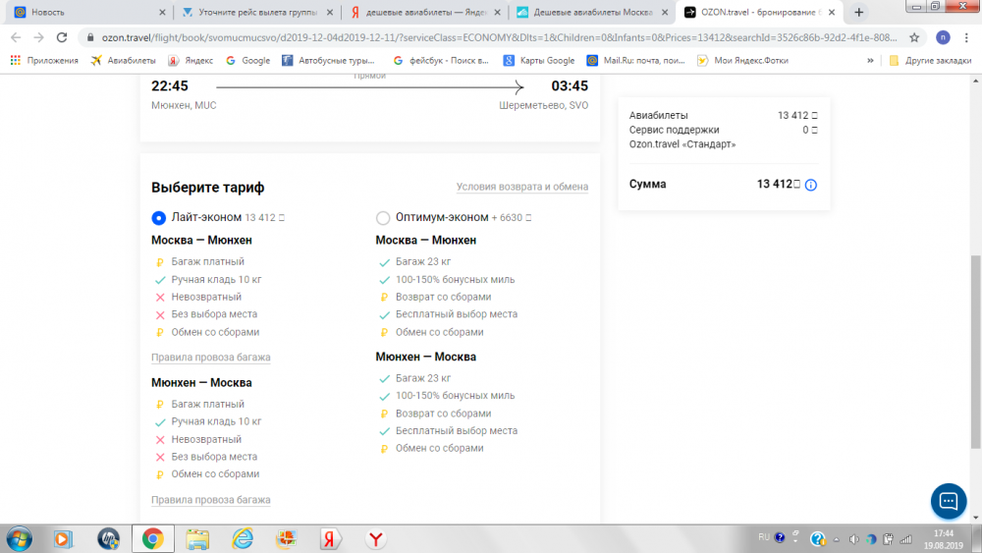Open media player taskbar icon

click(63, 538)
